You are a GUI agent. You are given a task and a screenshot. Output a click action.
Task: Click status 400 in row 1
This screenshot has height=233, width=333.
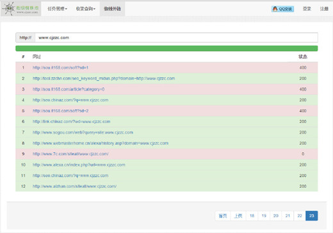pos(303,67)
